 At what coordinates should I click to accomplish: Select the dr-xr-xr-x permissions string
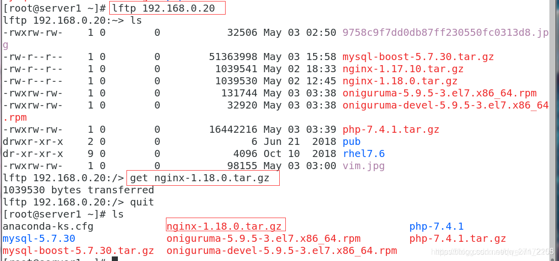33,153
